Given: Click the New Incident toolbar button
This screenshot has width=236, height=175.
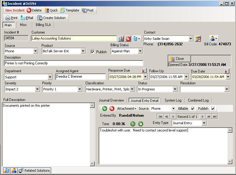Looking at the screenshot, I should point(15,10).
